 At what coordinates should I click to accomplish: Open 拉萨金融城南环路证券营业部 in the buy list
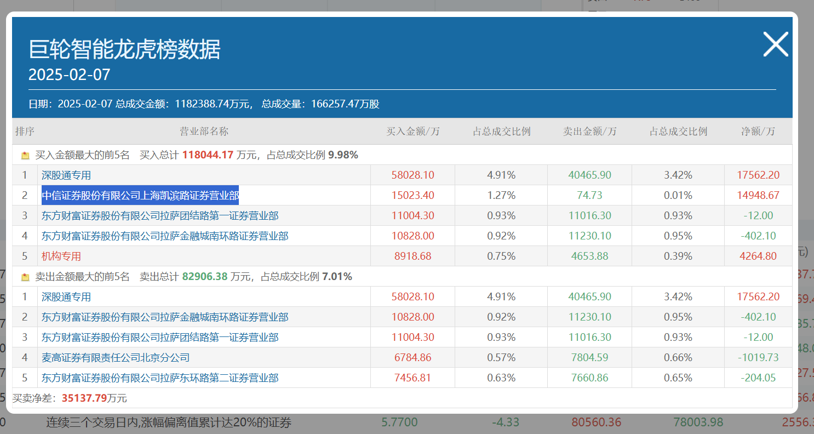[x=165, y=236]
